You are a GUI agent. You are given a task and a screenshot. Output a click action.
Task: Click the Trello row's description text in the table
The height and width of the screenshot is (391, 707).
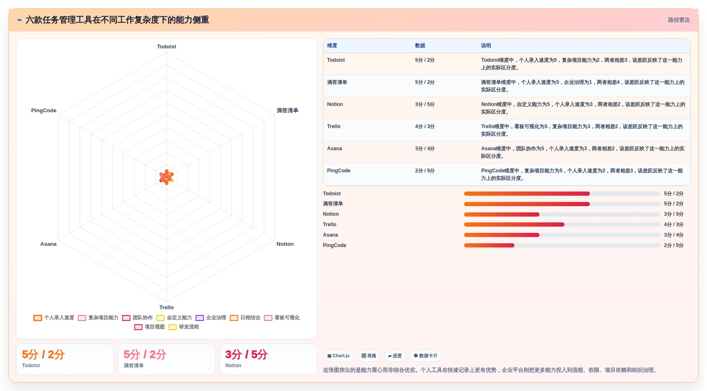[x=583, y=130]
